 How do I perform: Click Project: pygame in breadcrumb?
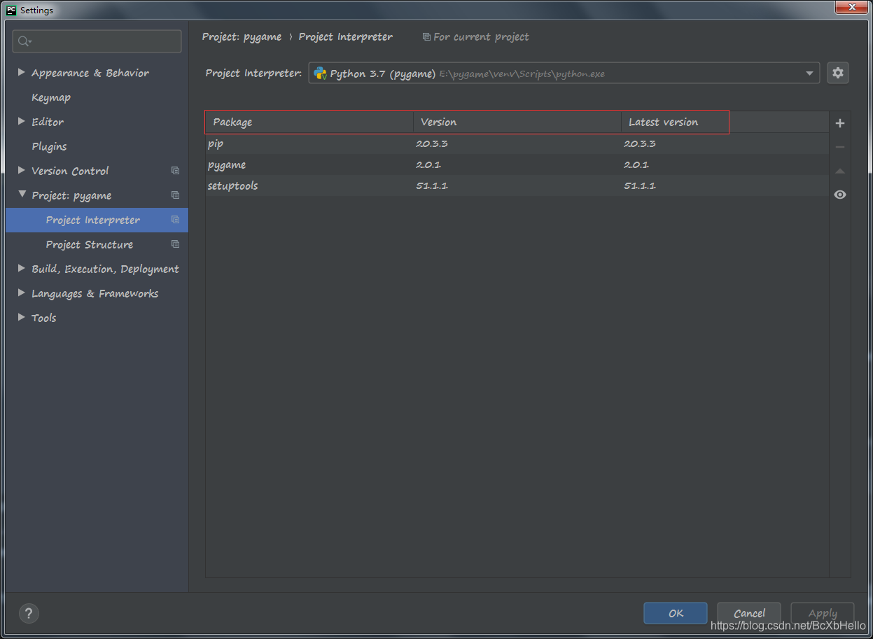[242, 37]
